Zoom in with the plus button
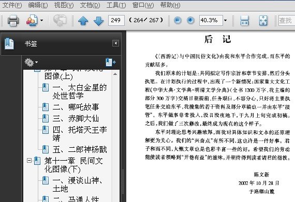Image resolution: width=295 pixels, height=202 pixels. click(190, 20)
